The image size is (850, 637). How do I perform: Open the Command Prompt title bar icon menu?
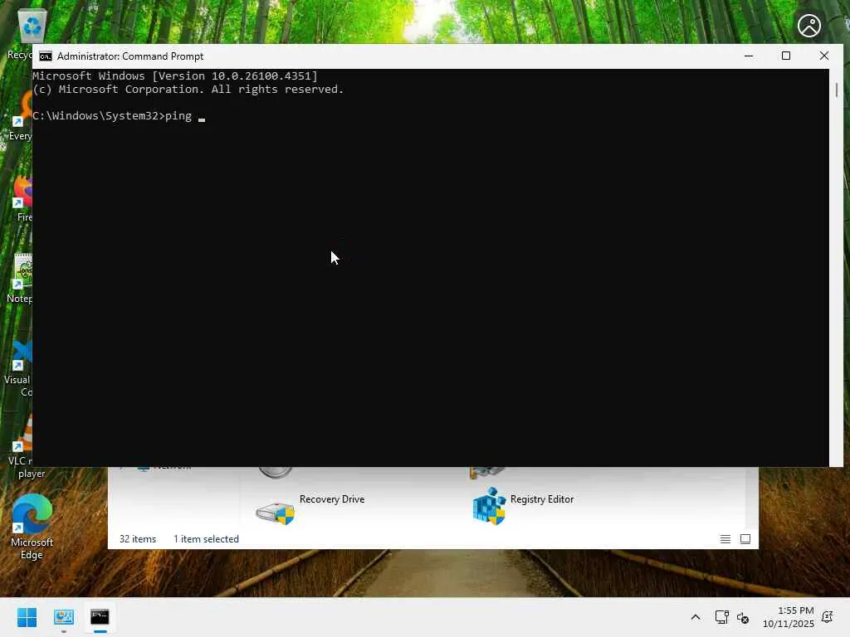[x=46, y=56]
